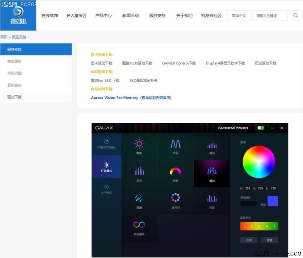
Task: Open the 简体中文 language selector
Action: click(239, 15)
